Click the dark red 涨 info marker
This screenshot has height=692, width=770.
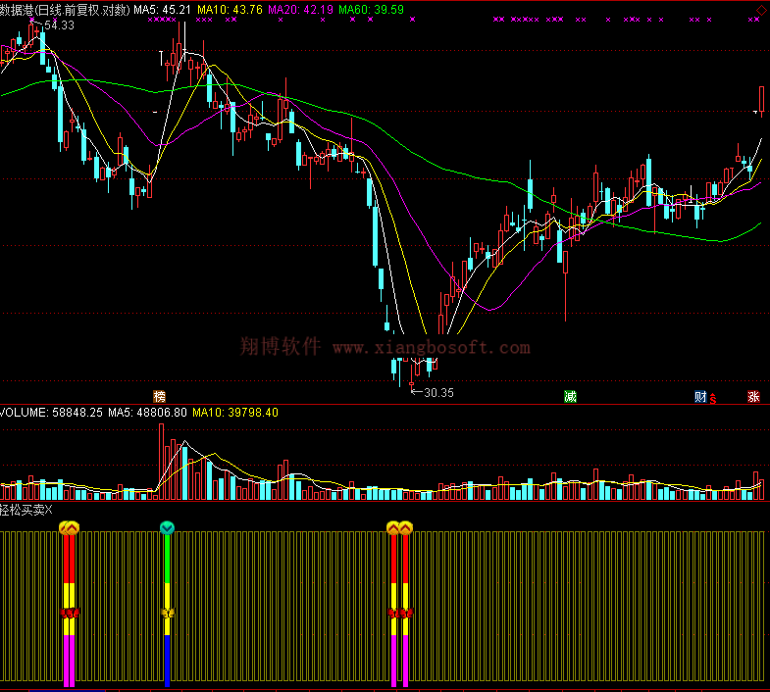pos(753,396)
